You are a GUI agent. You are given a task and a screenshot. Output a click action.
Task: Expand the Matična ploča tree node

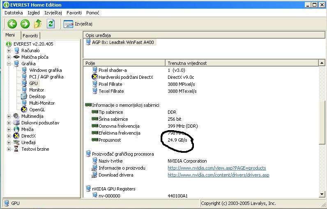[9, 57]
